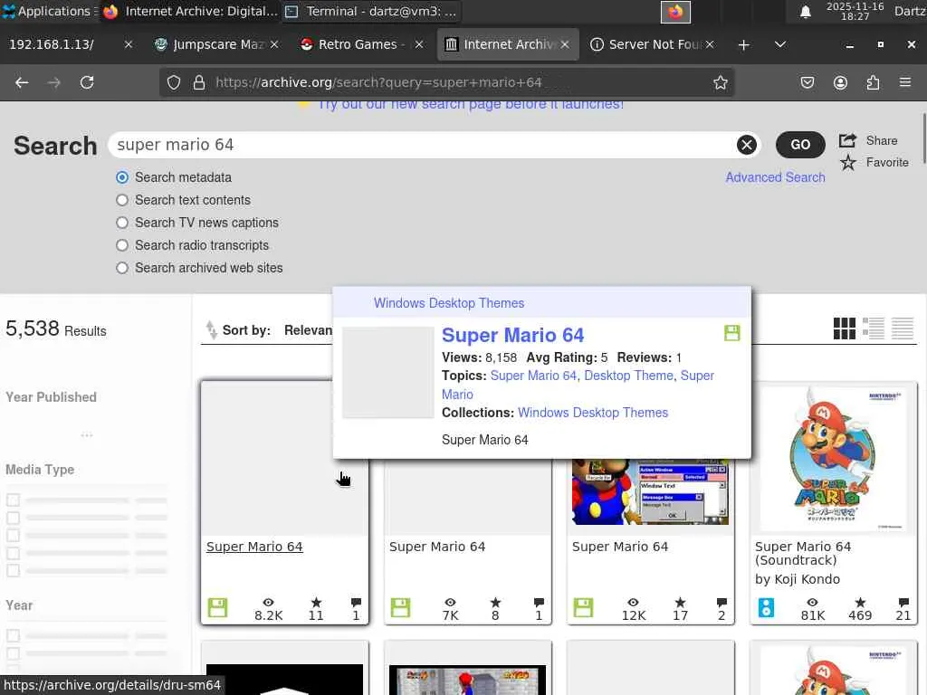Bookmark this page with the star icon
Screen dimensions: 927x695
tap(720, 82)
